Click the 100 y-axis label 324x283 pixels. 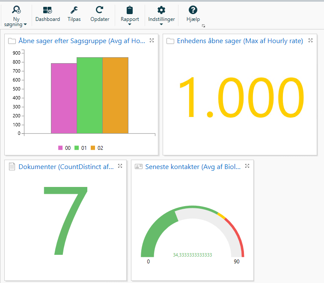click(17, 125)
